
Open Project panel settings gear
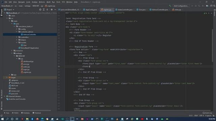click(x=52, y=10)
